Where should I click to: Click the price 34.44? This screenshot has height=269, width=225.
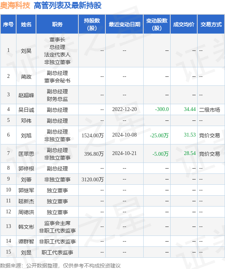coord(190,109)
